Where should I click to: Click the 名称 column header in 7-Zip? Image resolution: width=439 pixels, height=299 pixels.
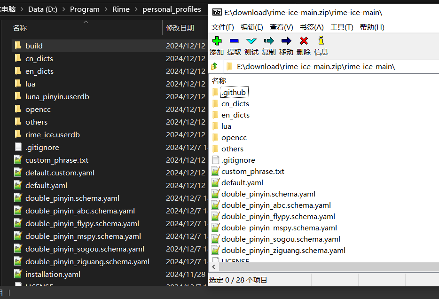219,81
